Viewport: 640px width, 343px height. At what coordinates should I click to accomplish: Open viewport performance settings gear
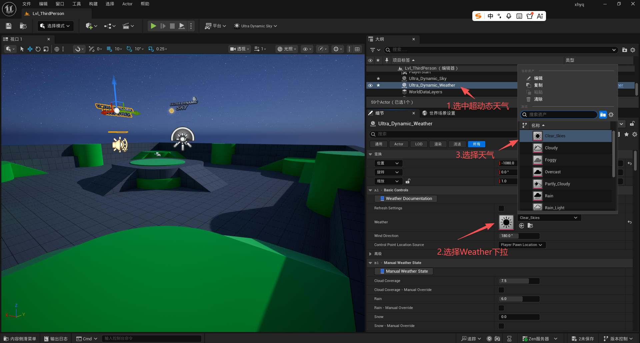click(x=338, y=49)
